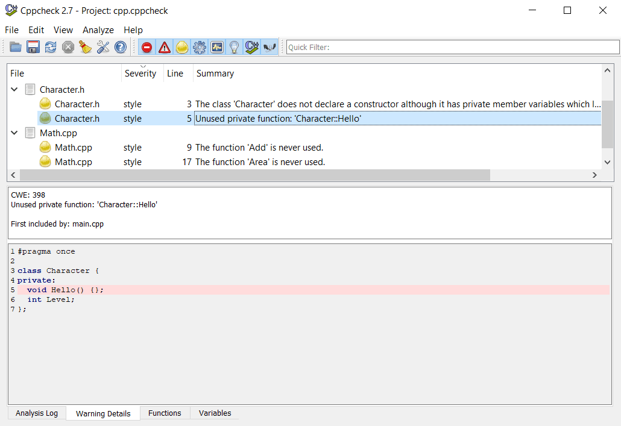Toggle the warning triangle filter
621x426 pixels.
(164, 47)
